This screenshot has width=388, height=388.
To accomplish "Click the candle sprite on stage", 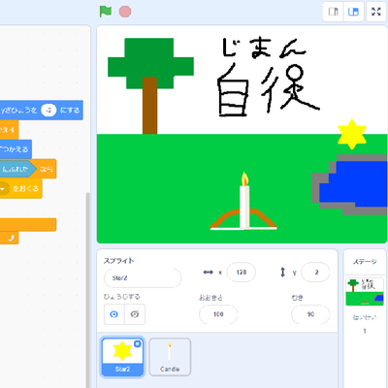I will [244, 201].
